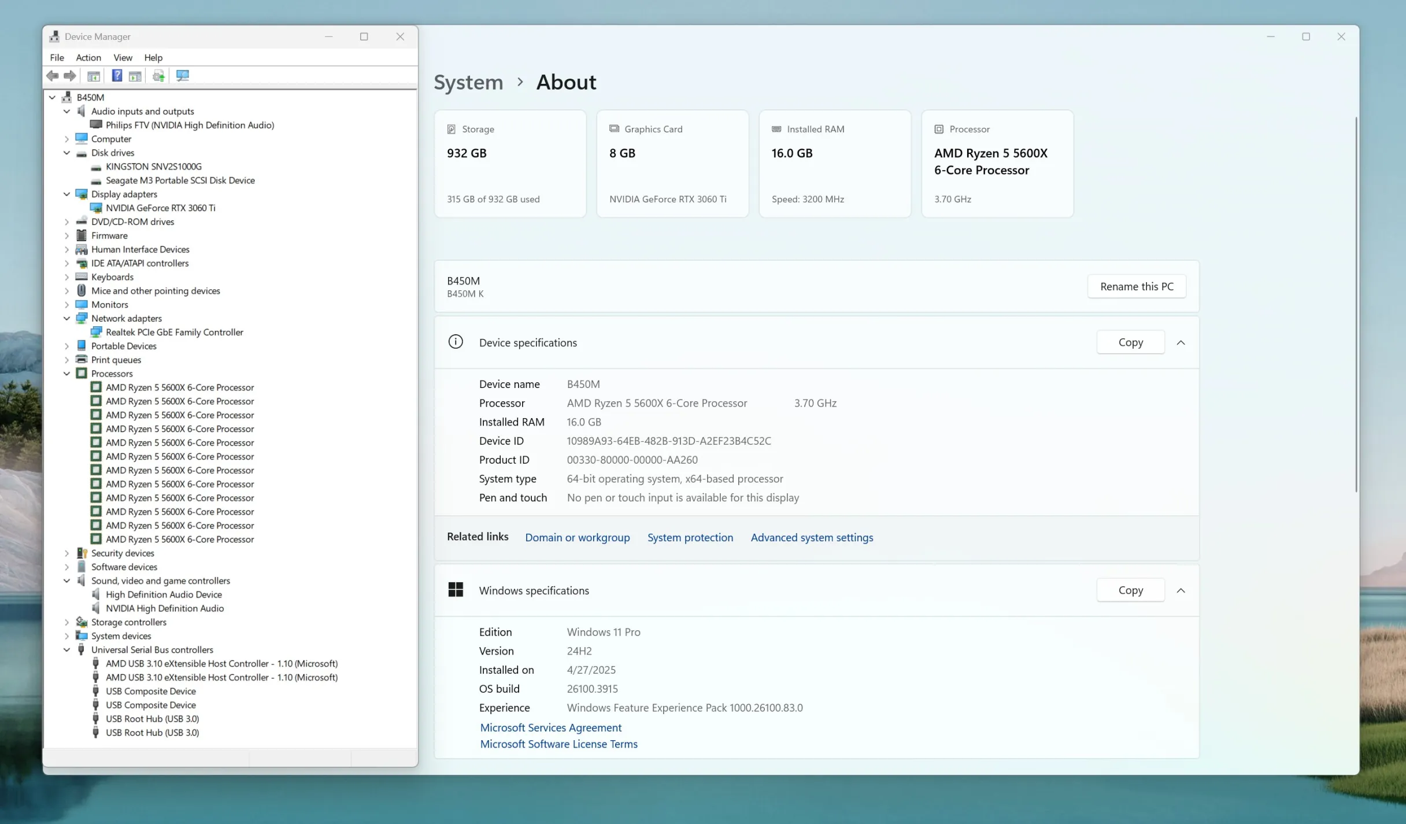The width and height of the screenshot is (1406, 824).
Task: Select the System devices category
Action: [x=121, y=636]
